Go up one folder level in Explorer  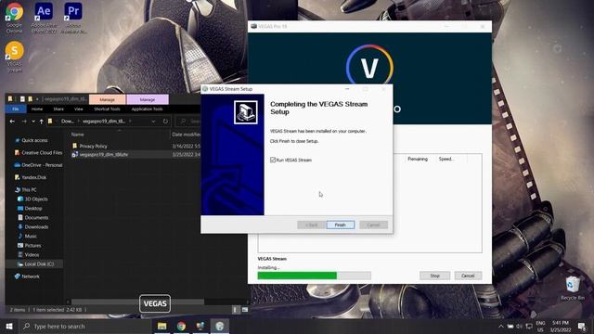[41, 122]
